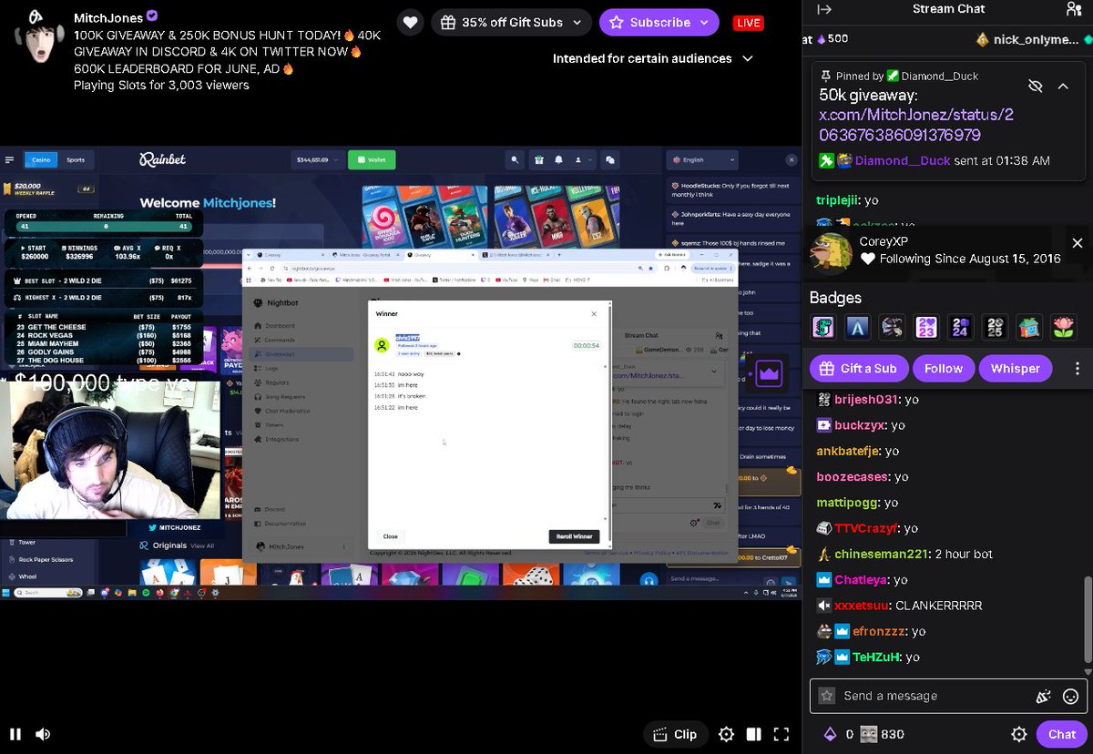The height and width of the screenshot is (754, 1093).
Task: Whisper to CoreyXP
Action: [x=1015, y=369]
